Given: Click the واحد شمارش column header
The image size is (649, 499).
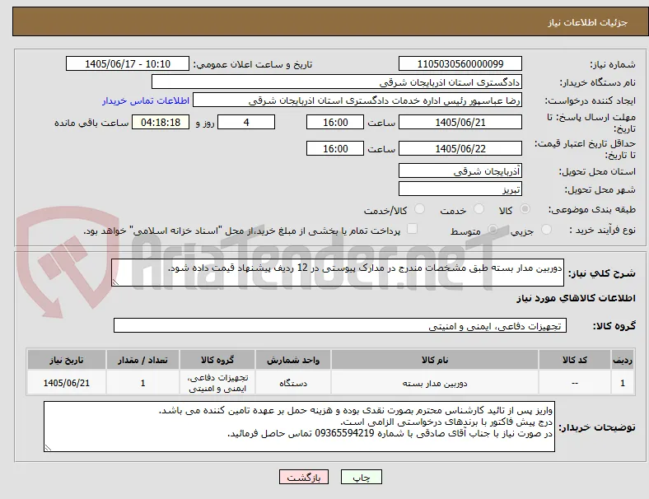Looking at the screenshot, I should 293,360.
